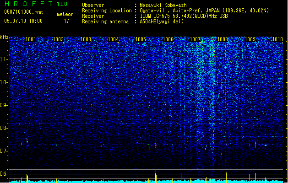The width and height of the screenshot is (288, 183).
Task: Click the cyan echo blob after 1009
Action: tap(265, 145)
